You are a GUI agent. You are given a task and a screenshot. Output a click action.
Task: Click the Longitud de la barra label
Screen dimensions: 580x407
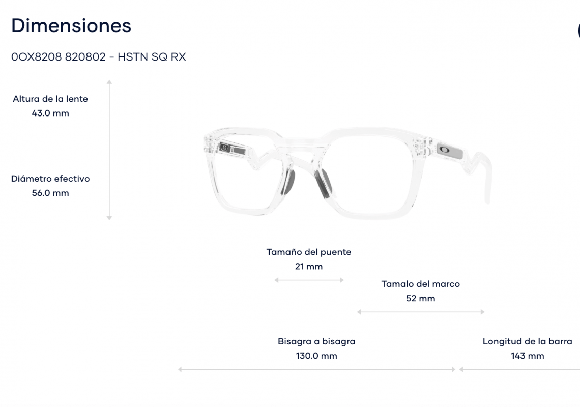pyautogui.click(x=528, y=341)
